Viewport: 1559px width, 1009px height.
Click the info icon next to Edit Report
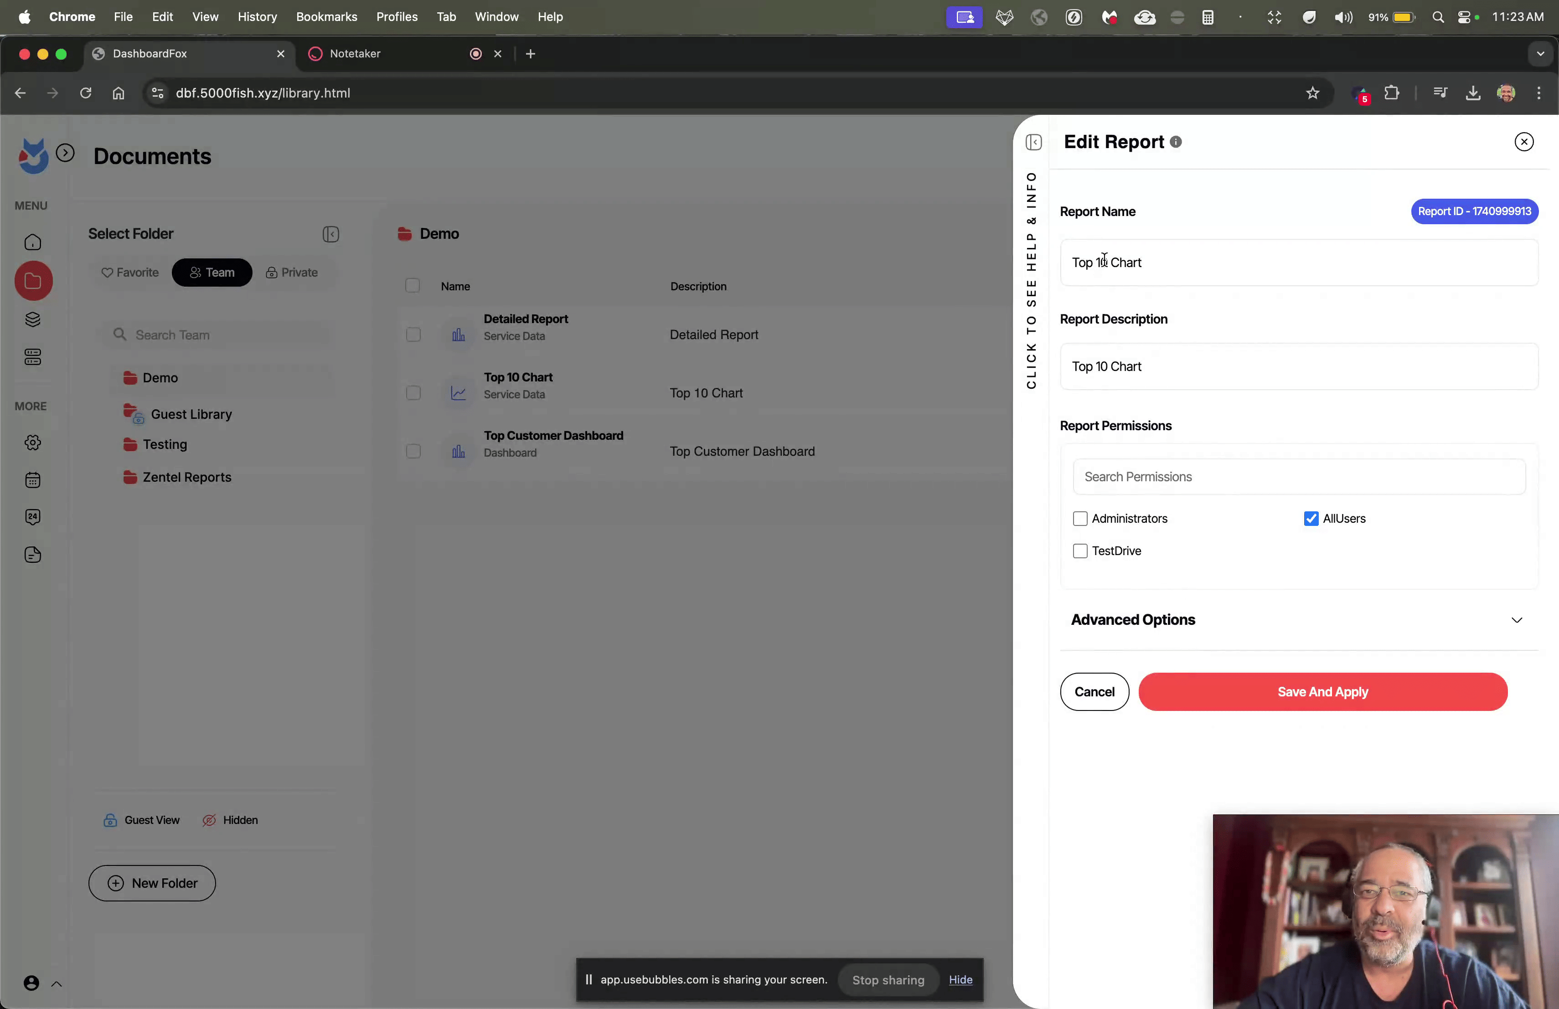[1176, 142]
